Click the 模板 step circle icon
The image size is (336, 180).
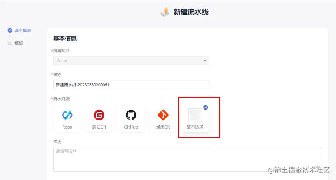point(10,43)
